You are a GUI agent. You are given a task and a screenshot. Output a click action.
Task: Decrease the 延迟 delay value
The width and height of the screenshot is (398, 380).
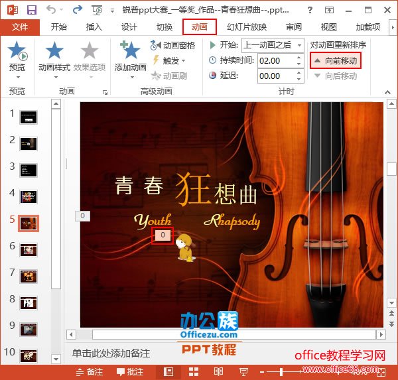point(298,79)
